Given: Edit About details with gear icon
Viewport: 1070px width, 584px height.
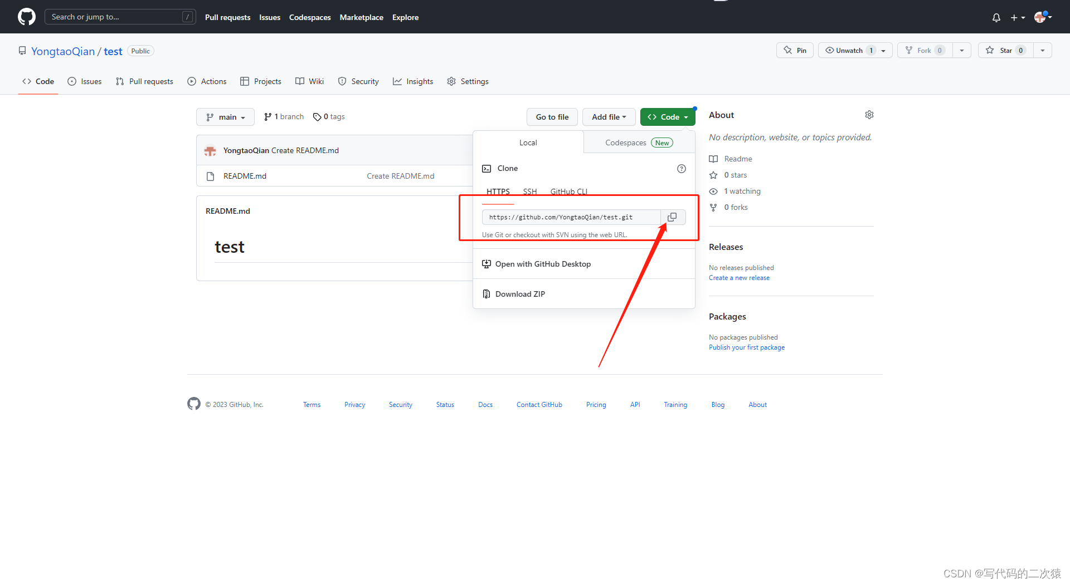Looking at the screenshot, I should tap(869, 115).
